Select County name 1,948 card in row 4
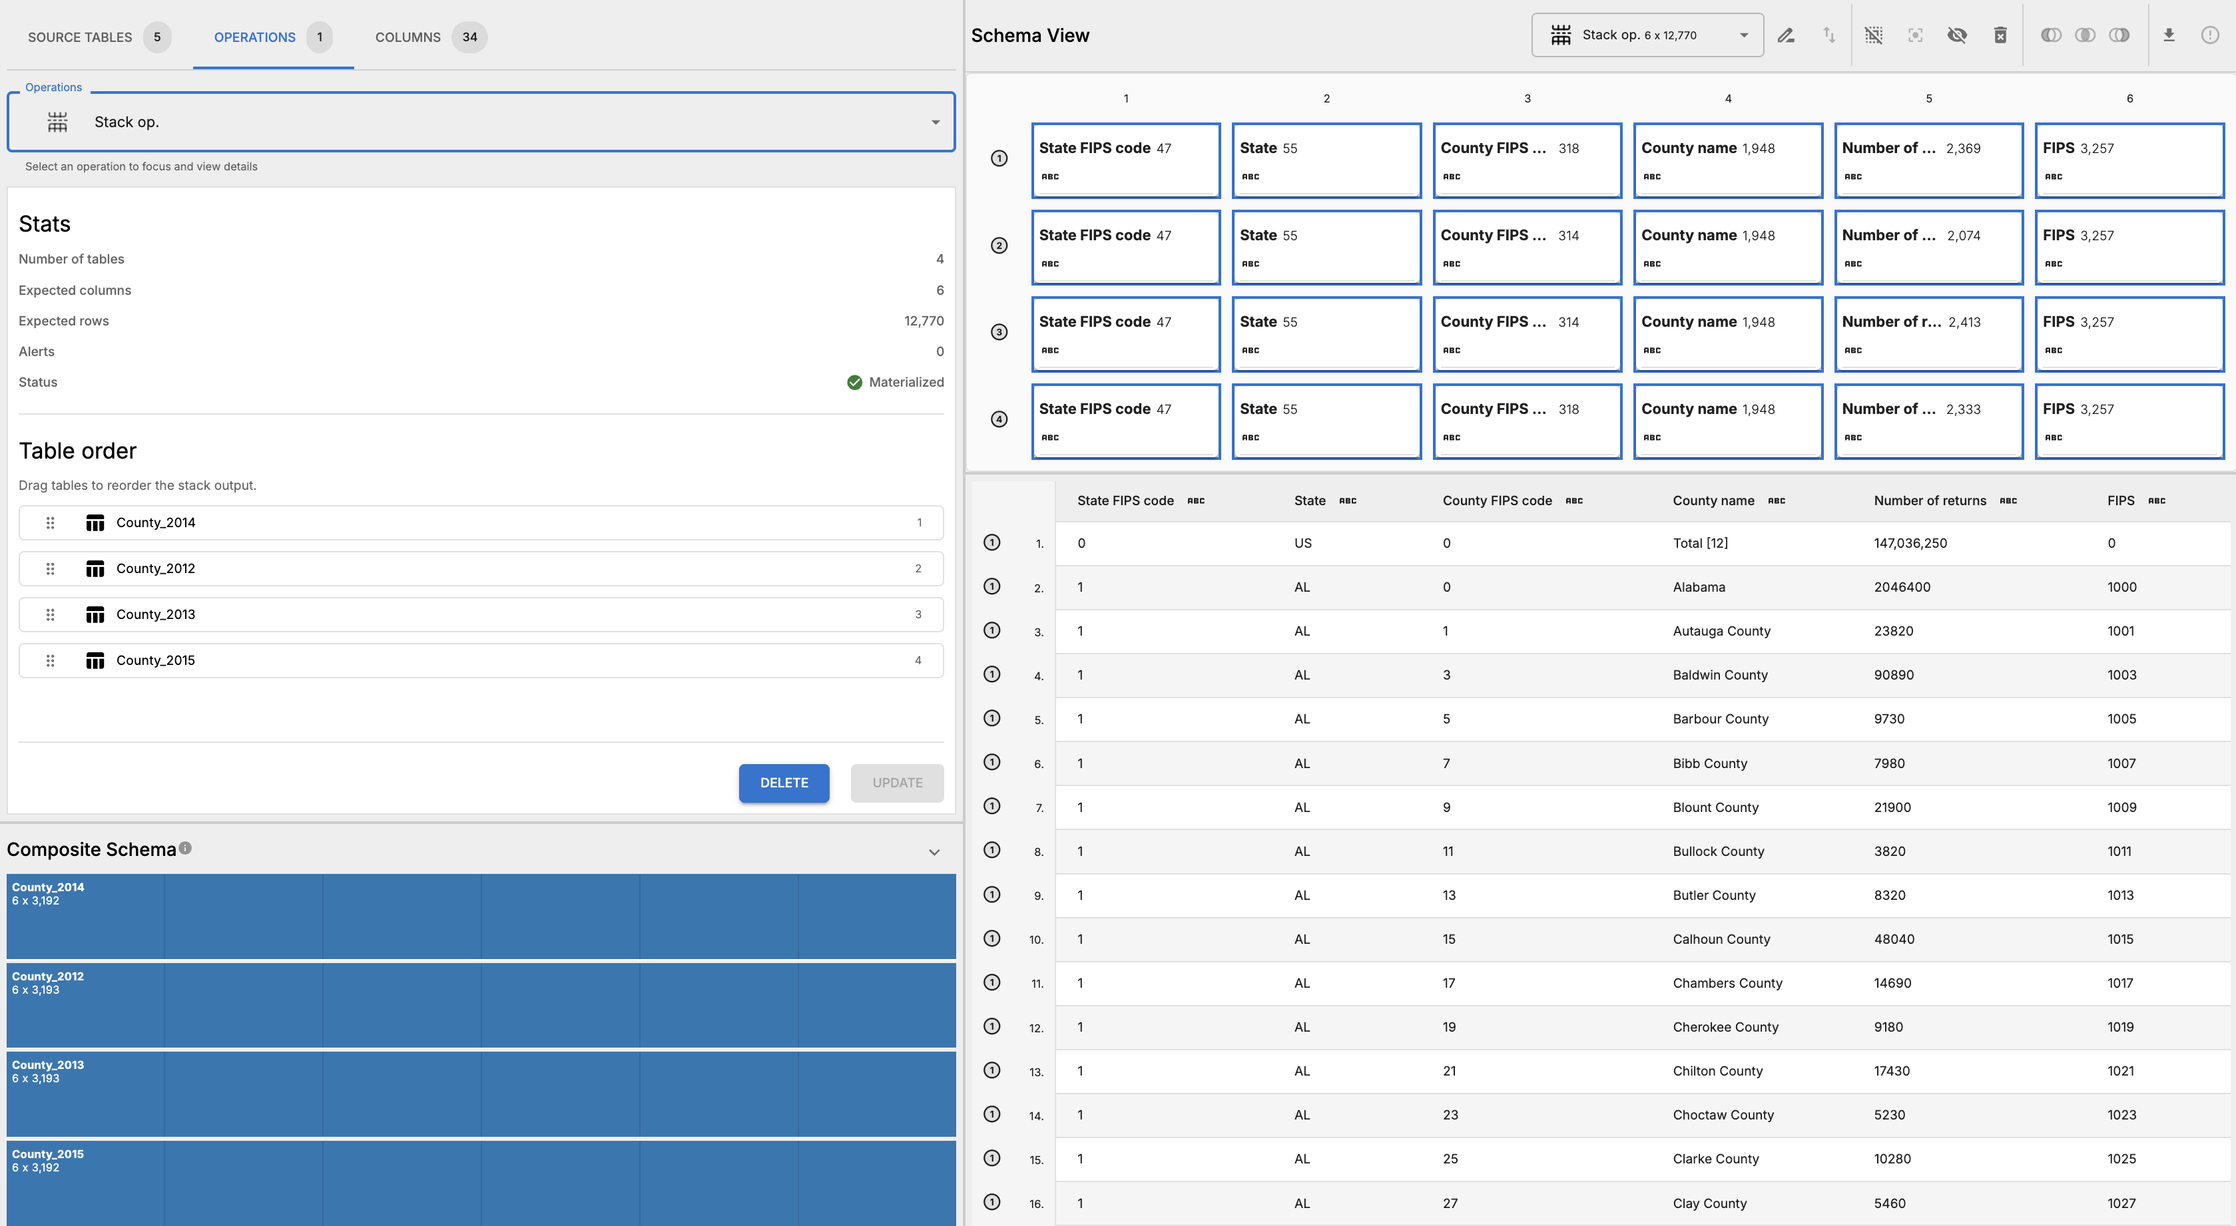 coord(1727,421)
